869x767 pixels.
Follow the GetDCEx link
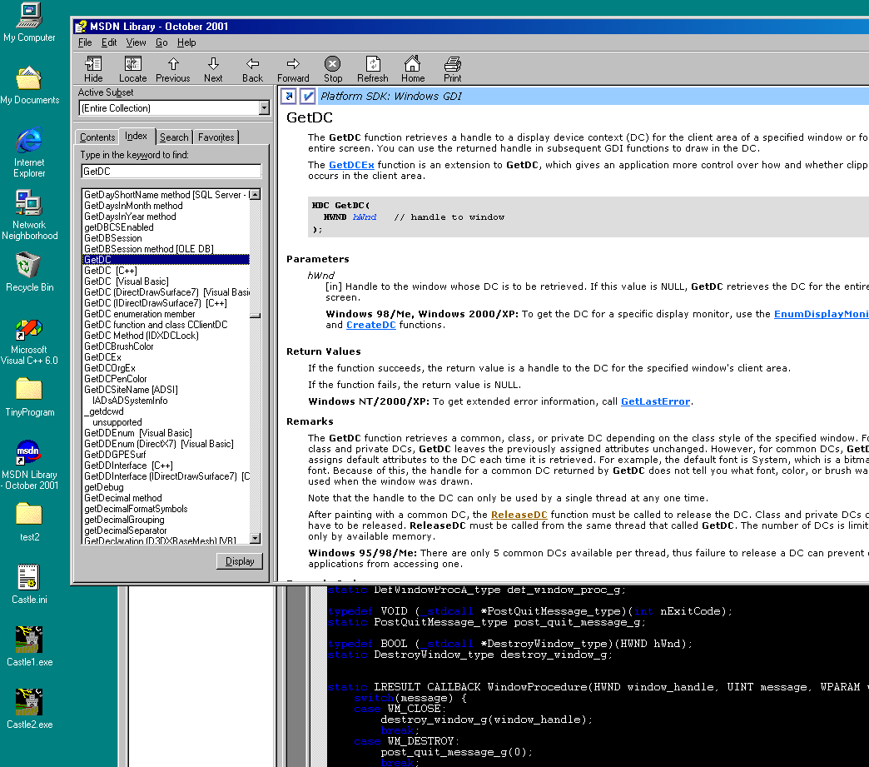point(351,165)
